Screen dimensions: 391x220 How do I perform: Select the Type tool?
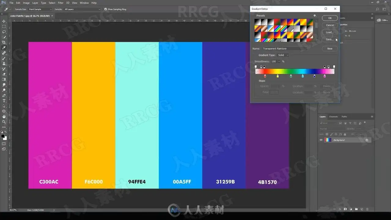coord(4,101)
